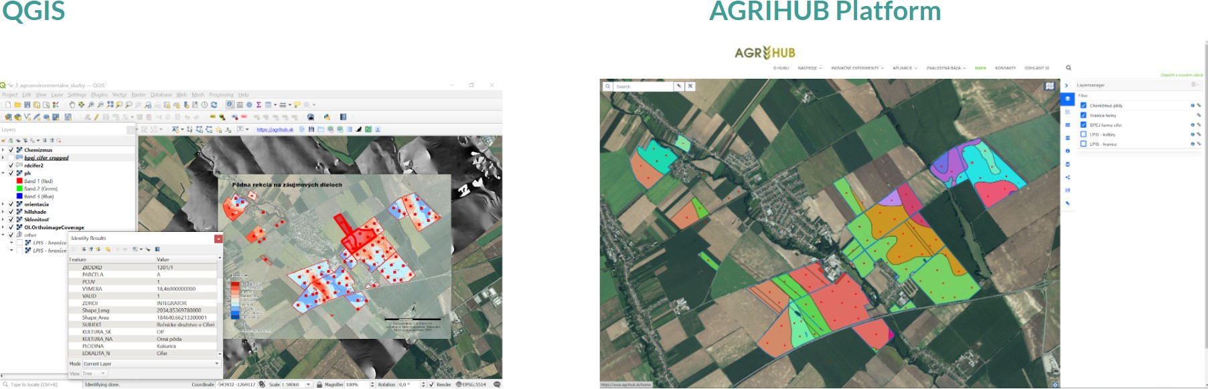Click the AGRIHUB map Search input field
Viewport: 1208px width, 389px height.
[643, 86]
